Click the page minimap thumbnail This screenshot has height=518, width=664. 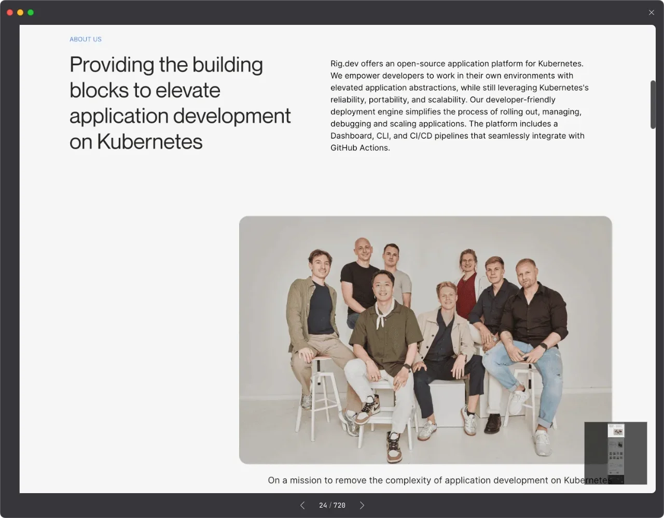pyautogui.click(x=616, y=453)
